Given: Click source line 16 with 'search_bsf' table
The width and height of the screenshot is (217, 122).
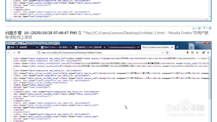Looking at the screenshot, I should point(56,94).
